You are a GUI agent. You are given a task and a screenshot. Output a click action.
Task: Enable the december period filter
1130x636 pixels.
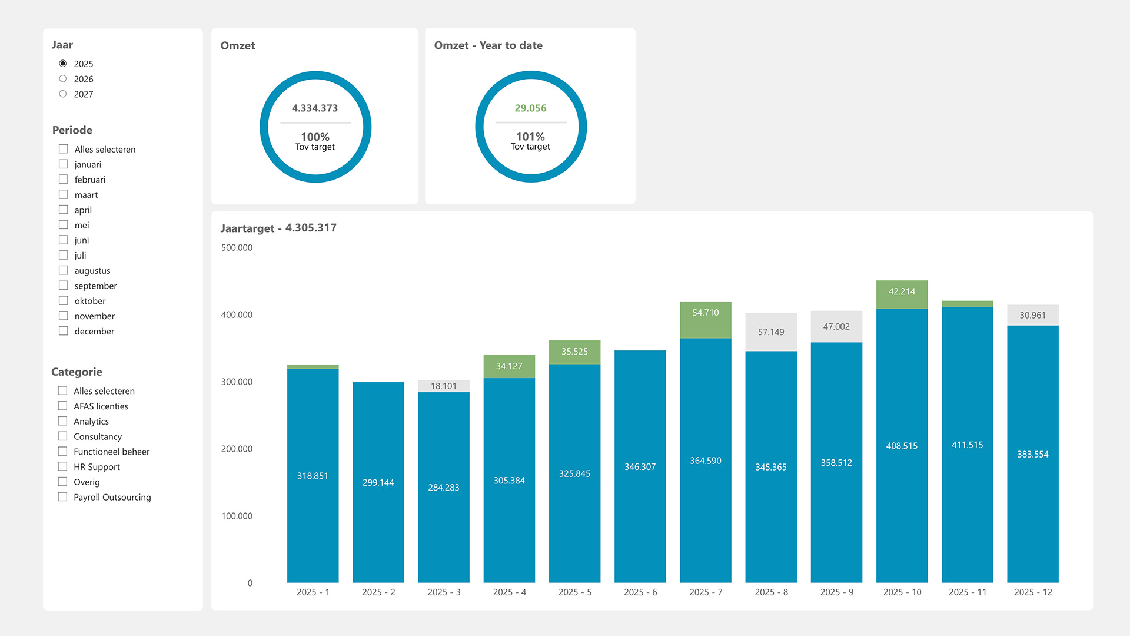[x=64, y=331]
